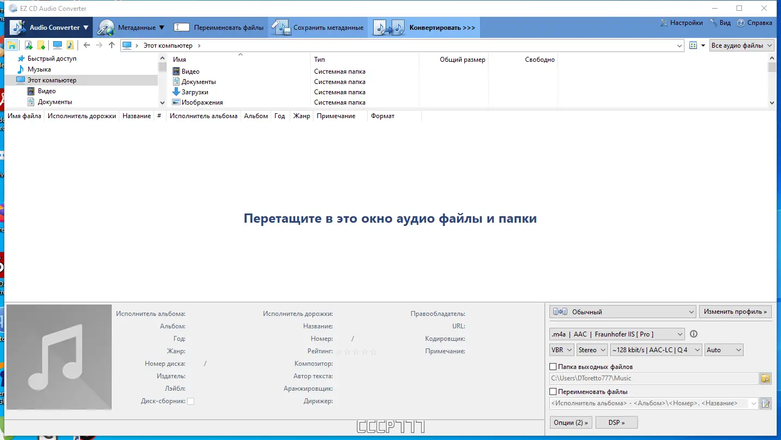781x440 pixels.
Task: Toggle the Диск-сборник checkbox
Action: click(190, 400)
